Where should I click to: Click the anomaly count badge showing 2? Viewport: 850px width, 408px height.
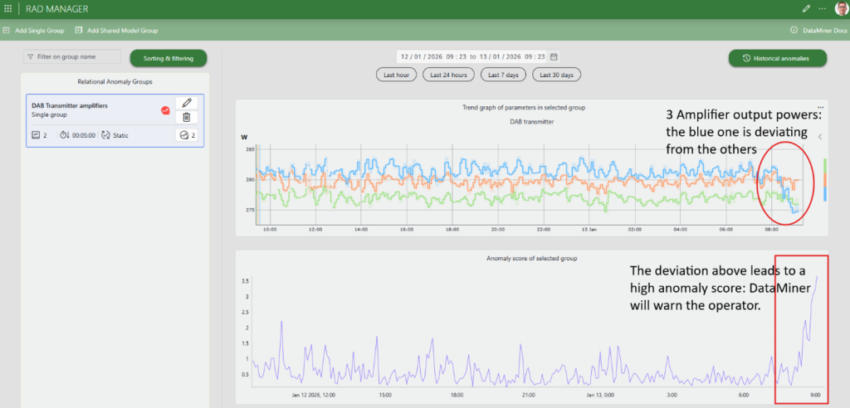187,135
